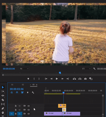The height and width of the screenshot is (117, 106).
Task: Click the 00:00:06:00 ruler label
Action: [81, 91]
